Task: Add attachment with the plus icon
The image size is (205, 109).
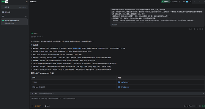Action: (x=32, y=106)
